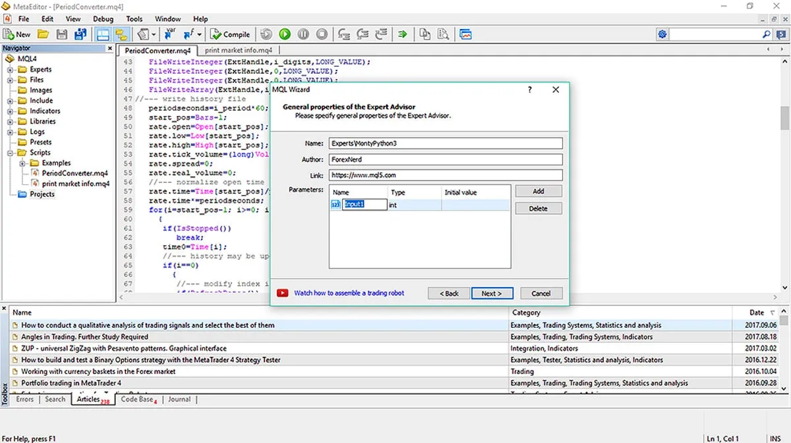
Task: Expand the Files folder in Navigator
Action: pyautogui.click(x=11, y=80)
